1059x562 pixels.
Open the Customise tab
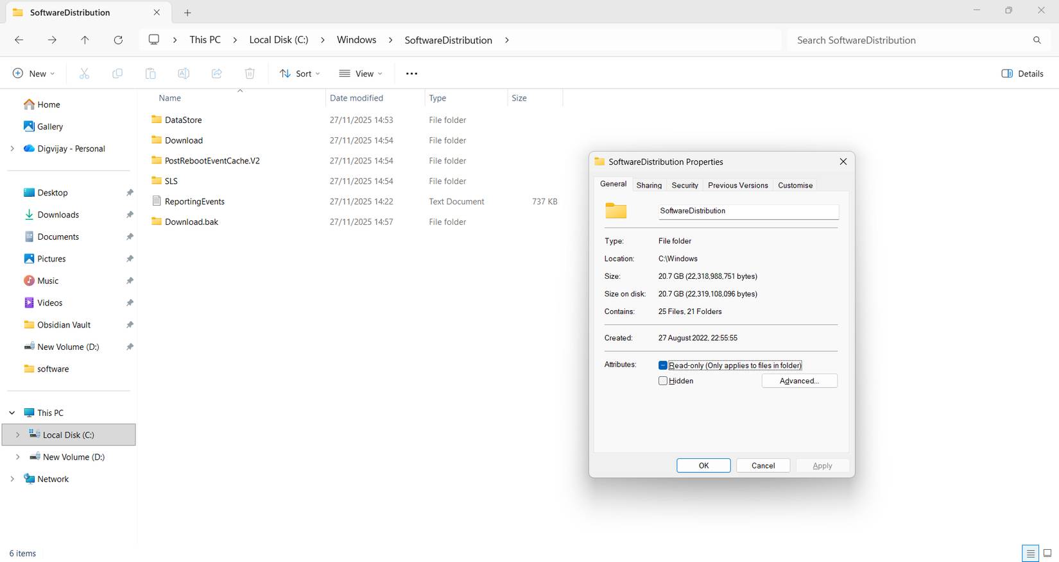pos(795,185)
